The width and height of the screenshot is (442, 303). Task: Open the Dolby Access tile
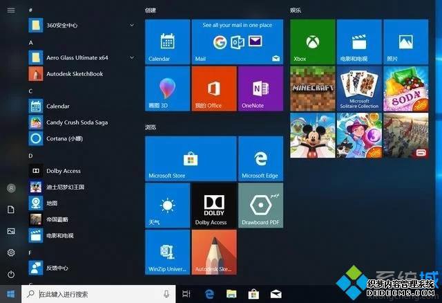point(214,205)
